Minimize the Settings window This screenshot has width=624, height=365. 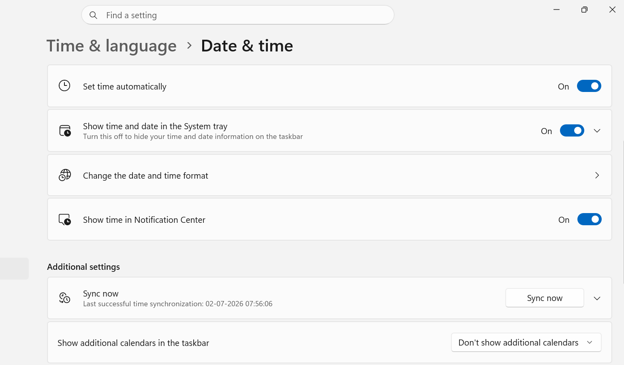pos(556,9)
